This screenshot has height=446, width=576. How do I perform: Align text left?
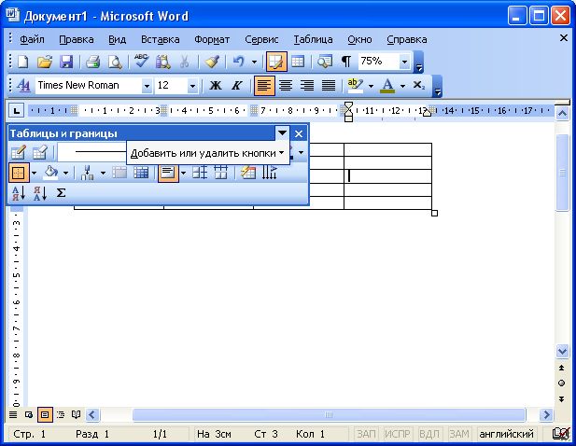point(264,86)
